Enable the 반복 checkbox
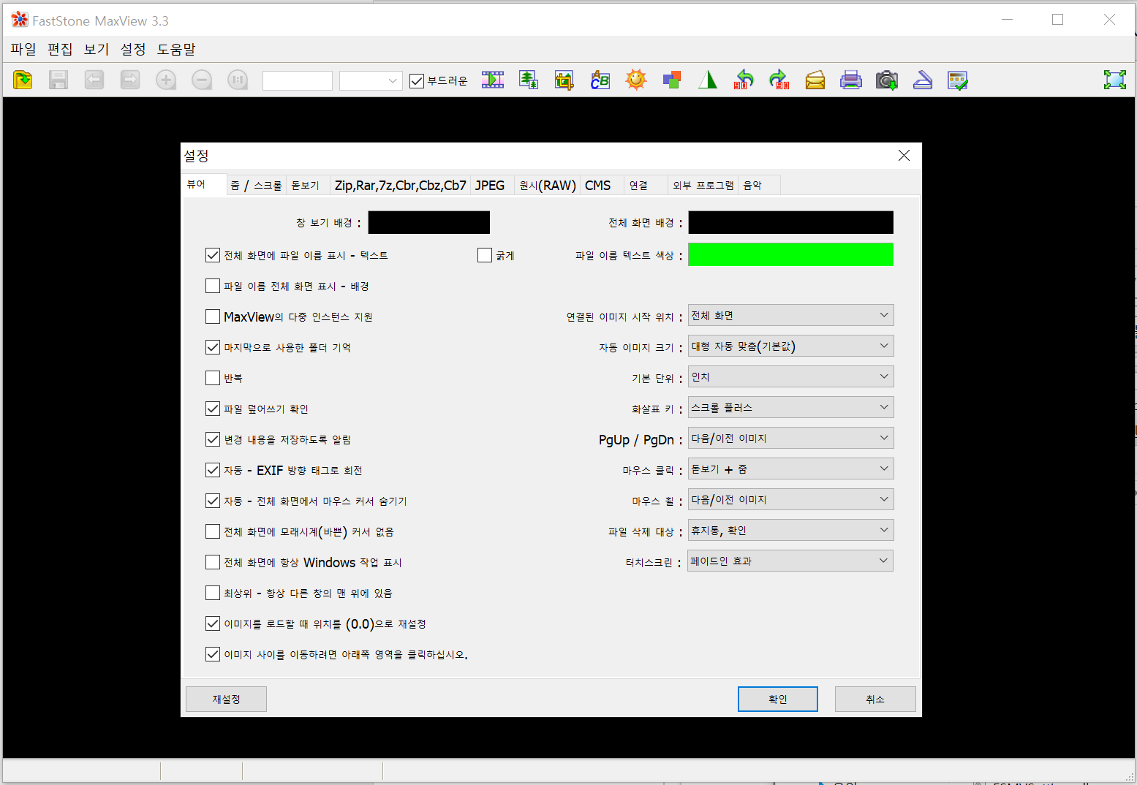This screenshot has height=785, width=1137. tap(213, 378)
